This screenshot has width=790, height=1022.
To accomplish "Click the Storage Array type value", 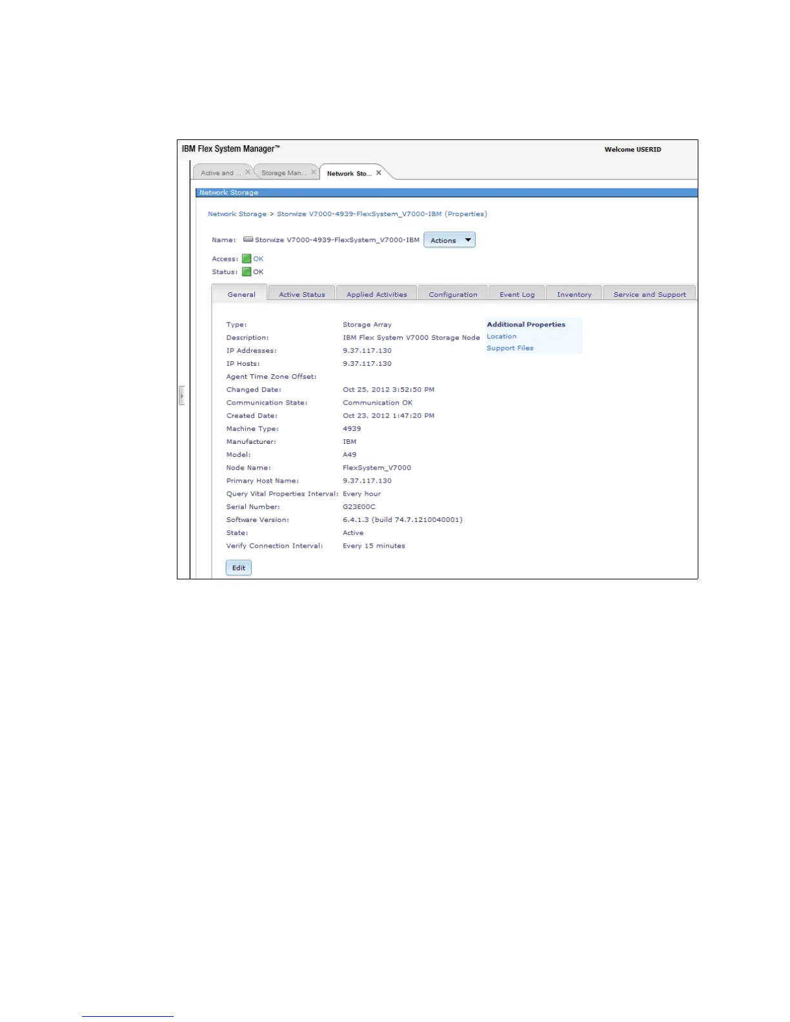I will 367,325.
